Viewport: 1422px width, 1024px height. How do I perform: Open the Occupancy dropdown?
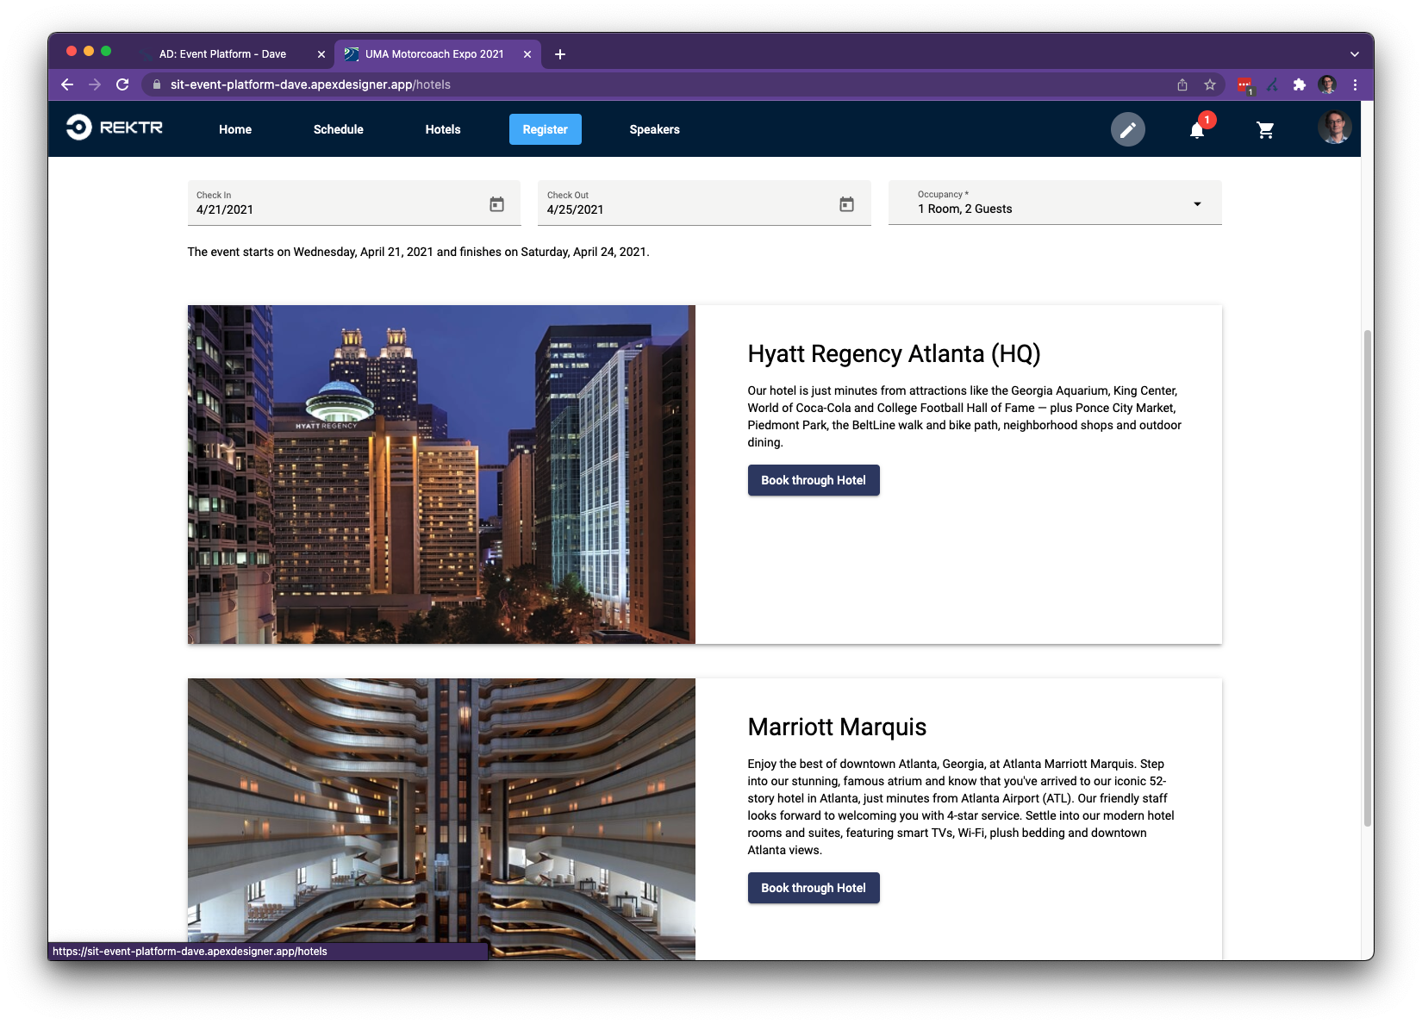[1055, 203]
